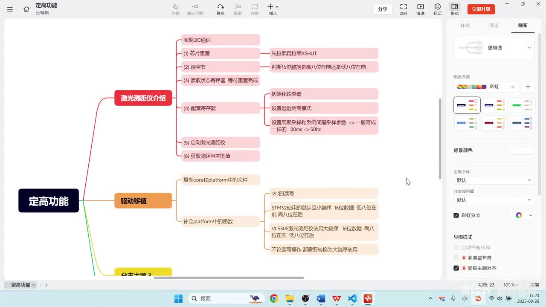Select the theme thumbnail with red center topic
The width and height of the screenshot is (546, 307).
pos(494,123)
